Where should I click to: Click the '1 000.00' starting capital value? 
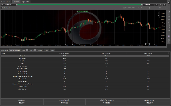[x=64, y=103]
